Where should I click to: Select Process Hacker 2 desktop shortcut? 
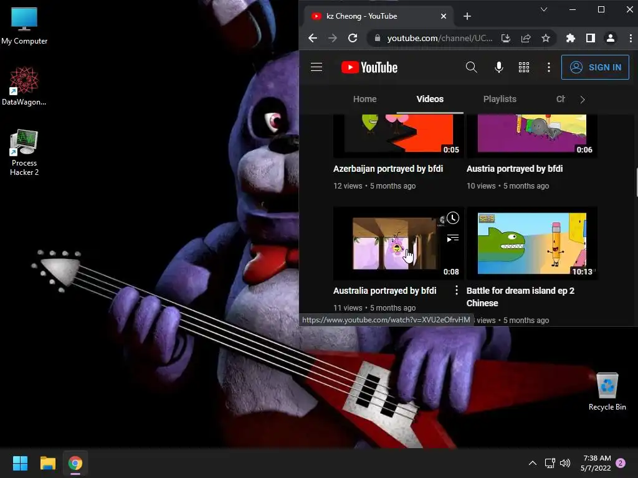(24, 152)
